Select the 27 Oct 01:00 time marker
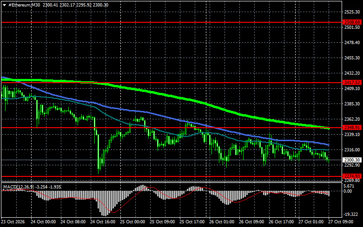The image size is (363, 227). (x=310, y=222)
